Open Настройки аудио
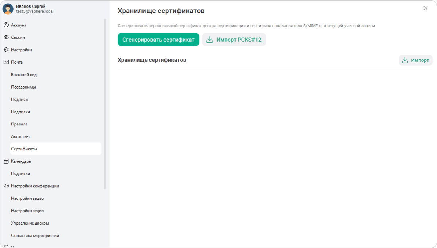The width and height of the screenshot is (437, 248). 27,211
